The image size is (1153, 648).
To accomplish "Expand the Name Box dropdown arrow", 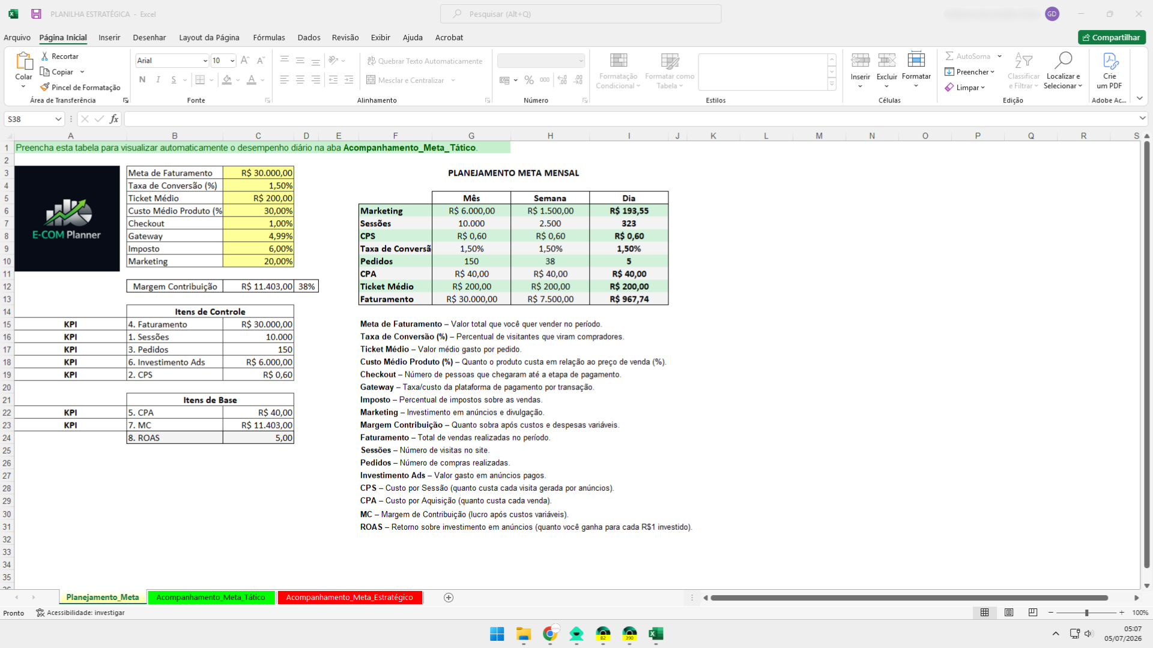I will pos(58,119).
